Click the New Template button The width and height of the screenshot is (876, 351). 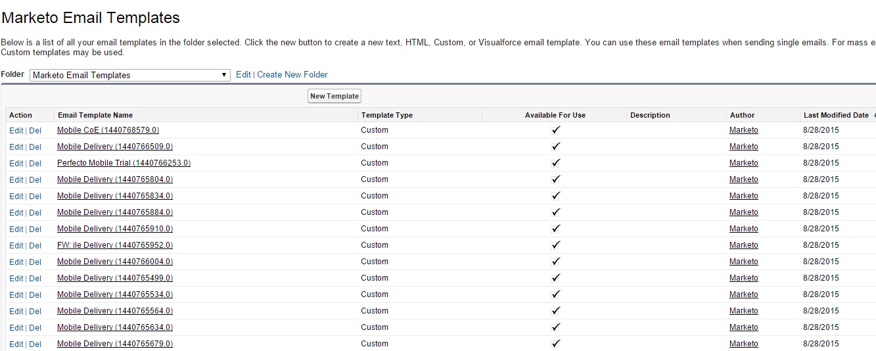(x=334, y=96)
